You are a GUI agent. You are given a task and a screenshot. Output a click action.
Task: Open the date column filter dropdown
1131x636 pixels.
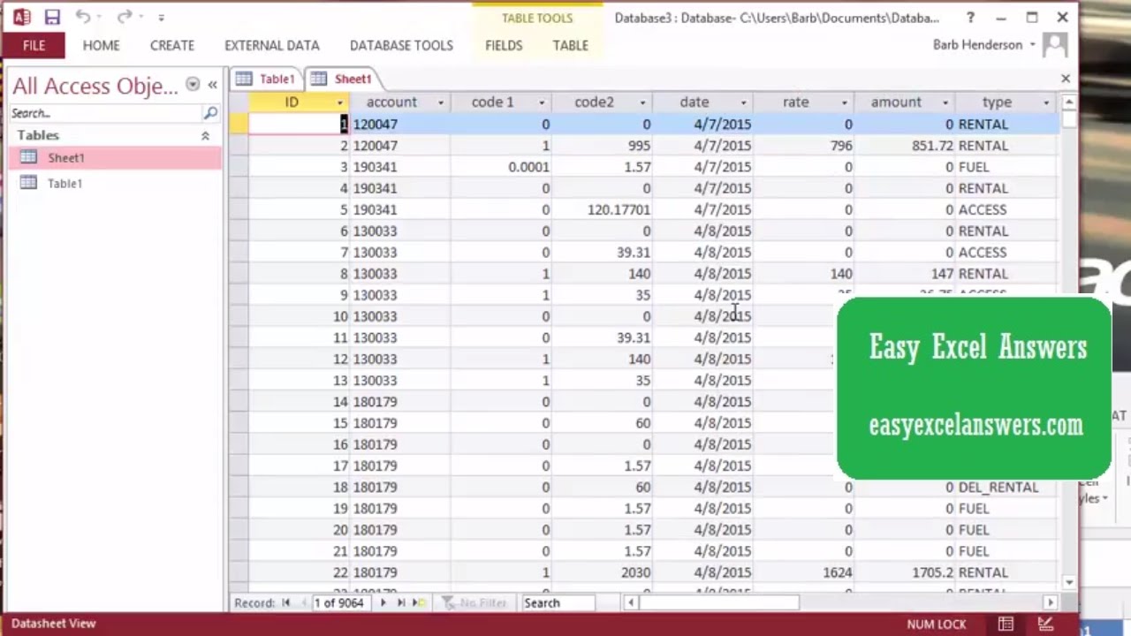click(x=743, y=103)
